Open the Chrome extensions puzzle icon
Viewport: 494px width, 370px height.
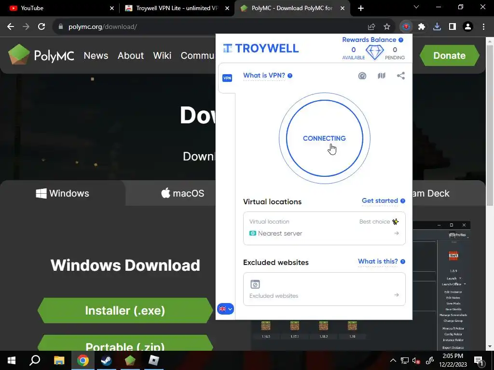click(x=422, y=27)
